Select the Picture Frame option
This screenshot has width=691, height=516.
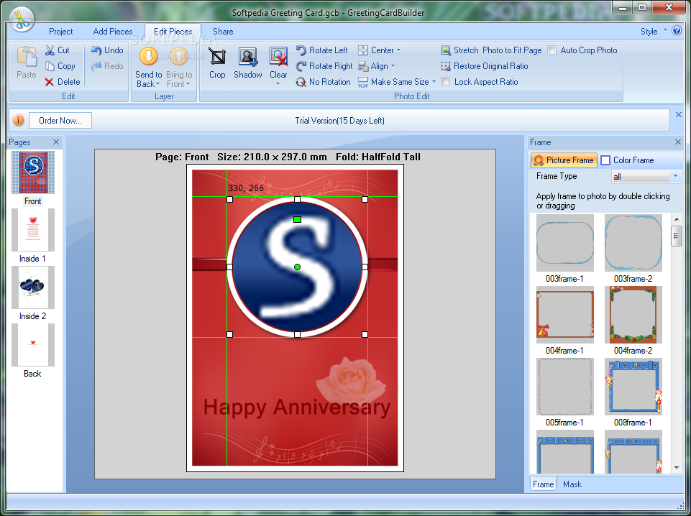(564, 160)
